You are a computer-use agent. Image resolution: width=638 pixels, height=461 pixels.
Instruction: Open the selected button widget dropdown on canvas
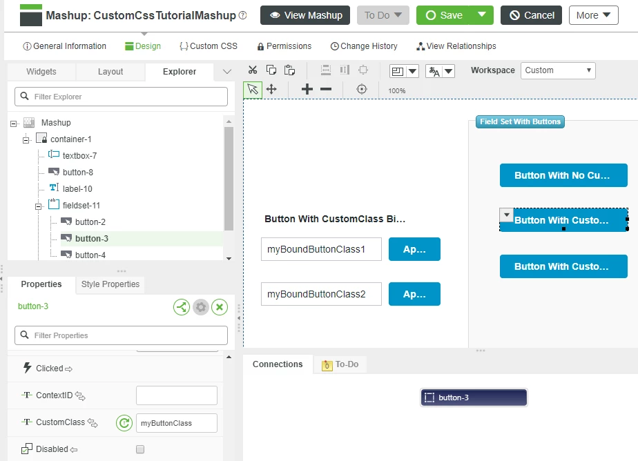[507, 215]
